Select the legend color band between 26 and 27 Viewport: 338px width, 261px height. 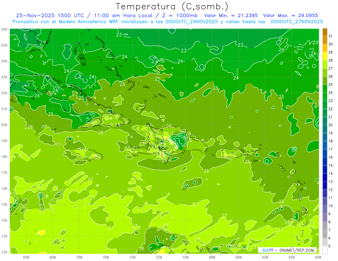(325, 72)
